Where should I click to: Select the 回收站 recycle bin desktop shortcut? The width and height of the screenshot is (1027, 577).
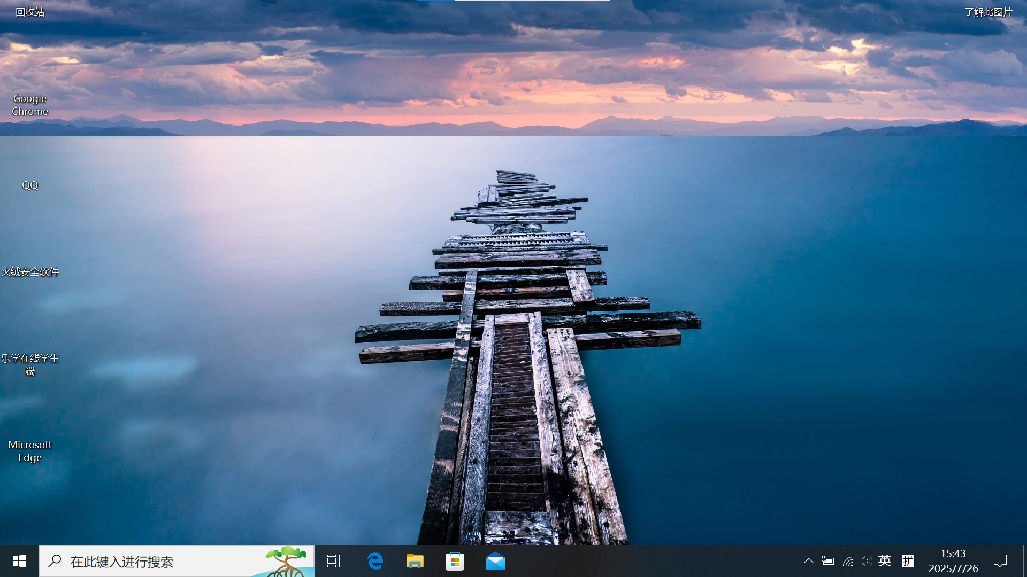click(30, 12)
